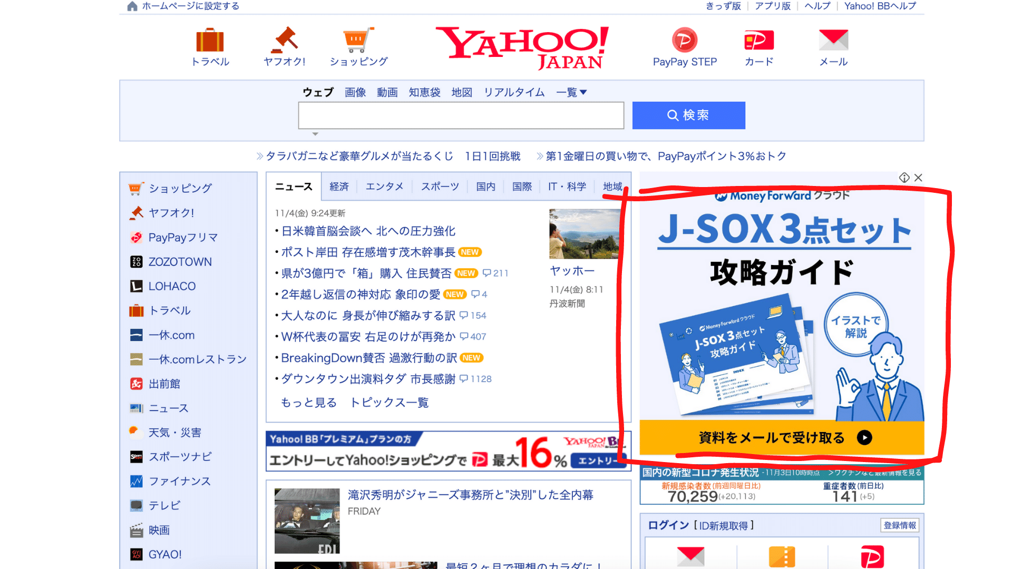Select the リアルタイム search type
This screenshot has width=1012, height=569.
click(x=514, y=92)
